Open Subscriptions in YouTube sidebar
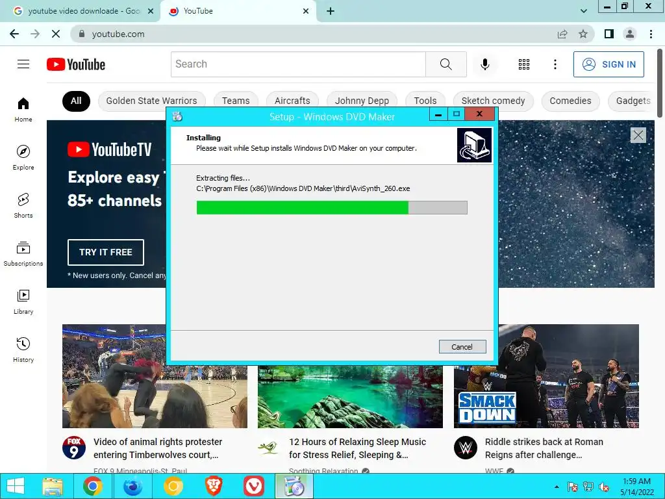The image size is (665, 499). pyautogui.click(x=23, y=254)
